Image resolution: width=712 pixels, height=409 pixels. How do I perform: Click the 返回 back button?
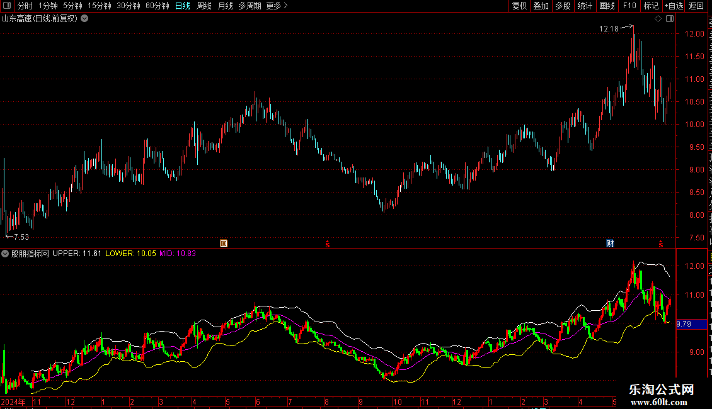pos(696,6)
